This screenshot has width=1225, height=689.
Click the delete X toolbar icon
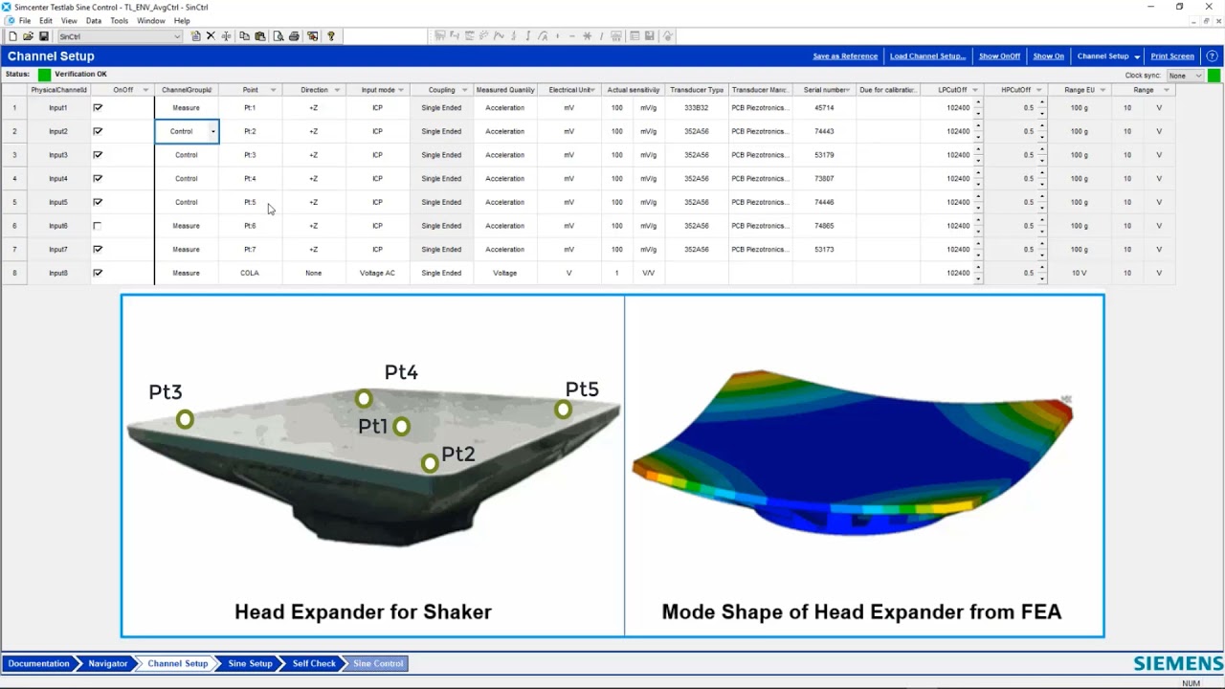coord(211,36)
